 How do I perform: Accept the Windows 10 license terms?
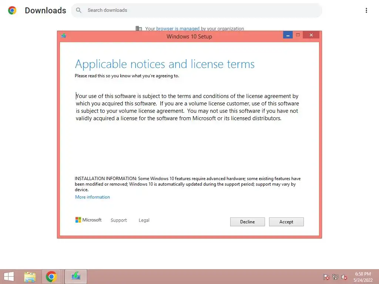click(286, 222)
